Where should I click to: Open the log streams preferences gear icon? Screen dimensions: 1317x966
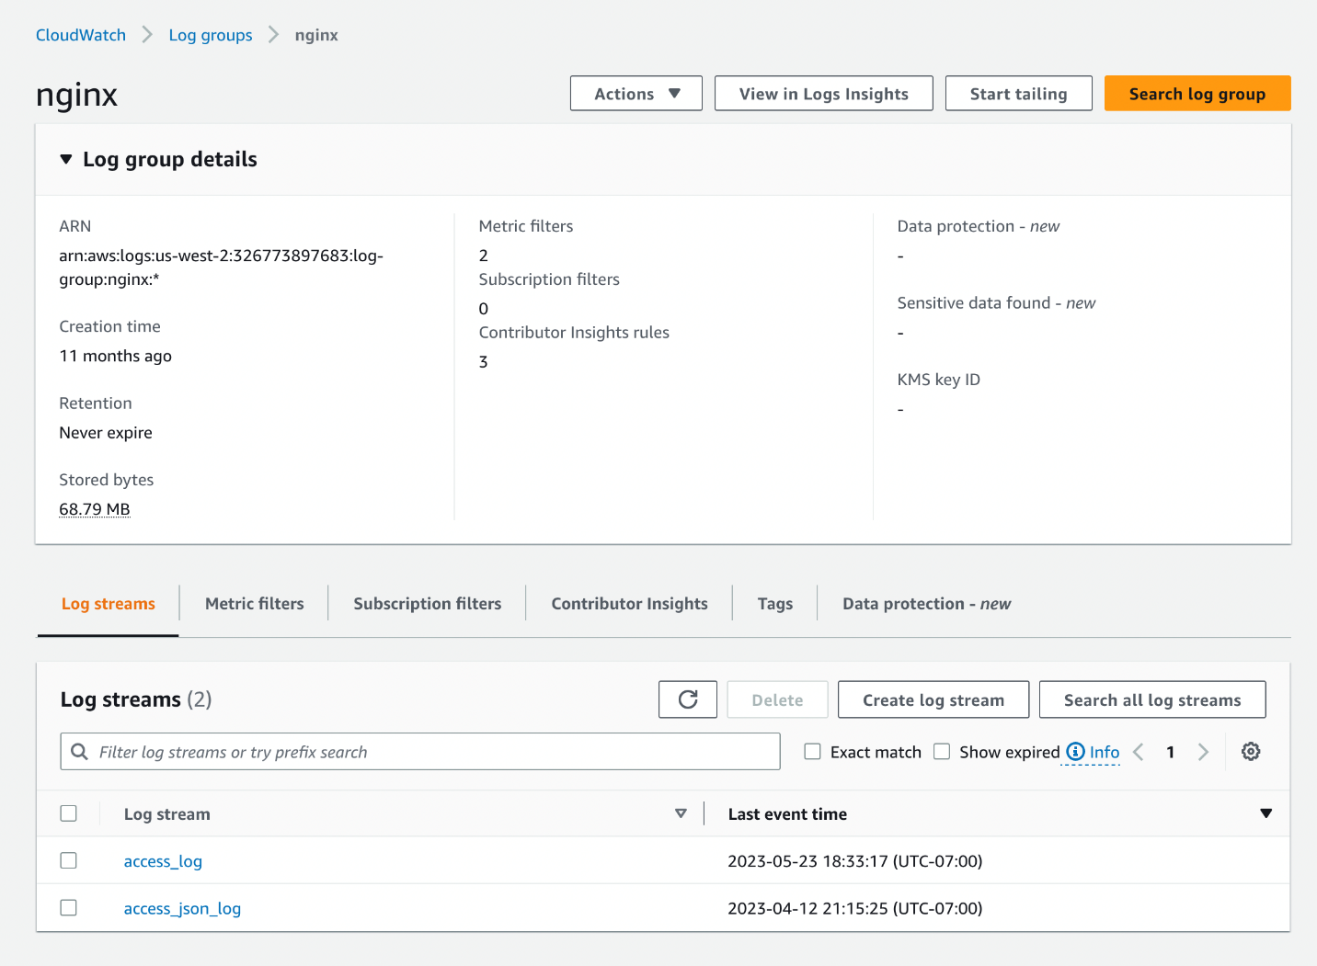tap(1251, 751)
